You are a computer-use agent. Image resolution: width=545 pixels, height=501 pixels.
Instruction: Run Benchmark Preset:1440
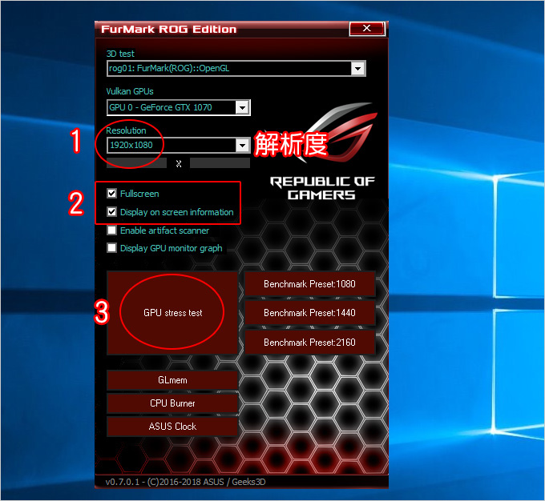(x=309, y=313)
